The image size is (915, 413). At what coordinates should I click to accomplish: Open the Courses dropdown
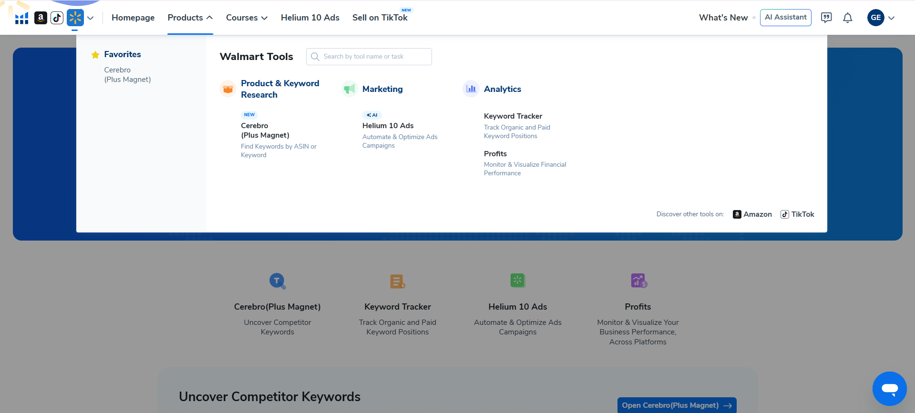pos(247,18)
